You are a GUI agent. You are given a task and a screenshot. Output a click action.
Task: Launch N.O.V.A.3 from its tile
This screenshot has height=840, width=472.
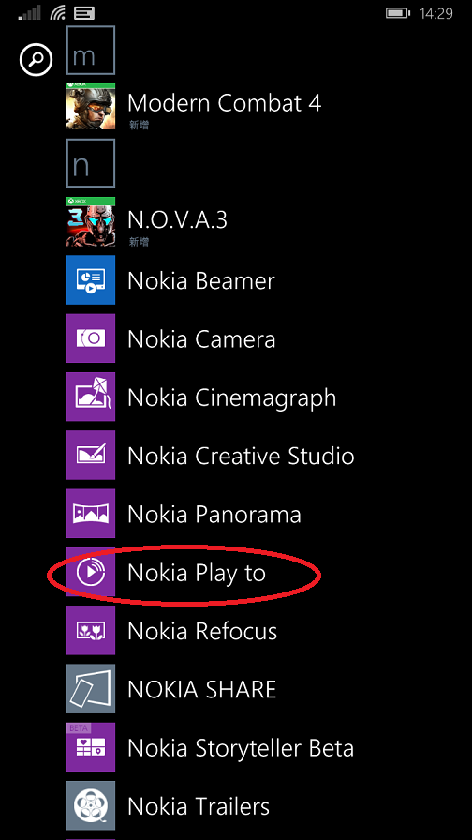point(91,222)
